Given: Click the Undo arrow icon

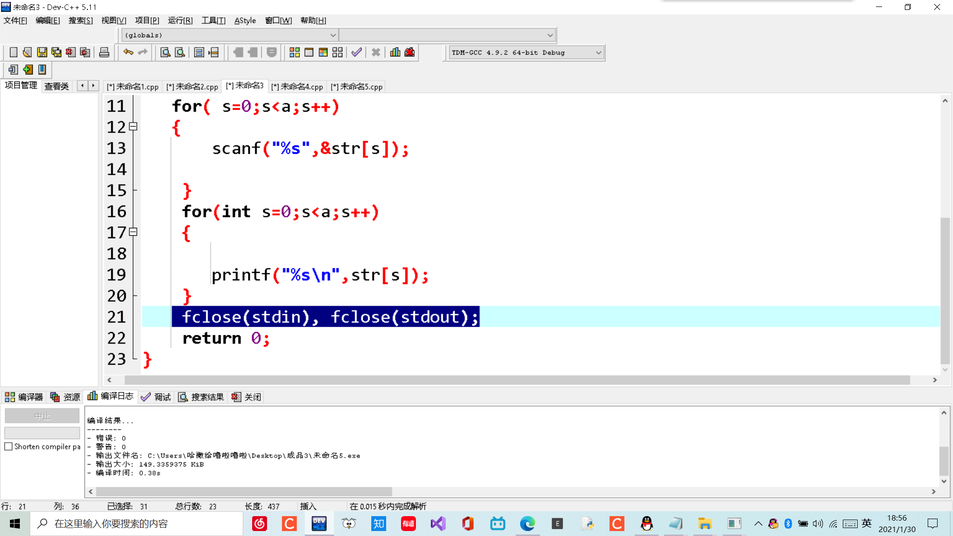Looking at the screenshot, I should click(128, 52).
